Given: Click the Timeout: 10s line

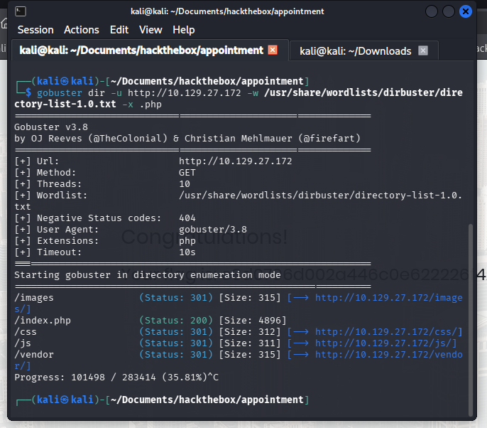Looking at the screenshot, I should pos(105,252).
